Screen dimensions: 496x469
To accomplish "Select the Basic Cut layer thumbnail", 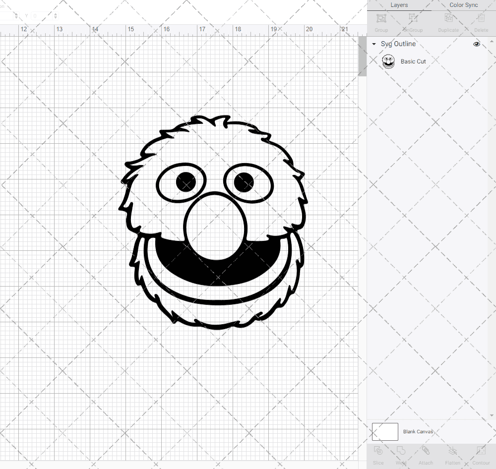I will pos(388,61).
